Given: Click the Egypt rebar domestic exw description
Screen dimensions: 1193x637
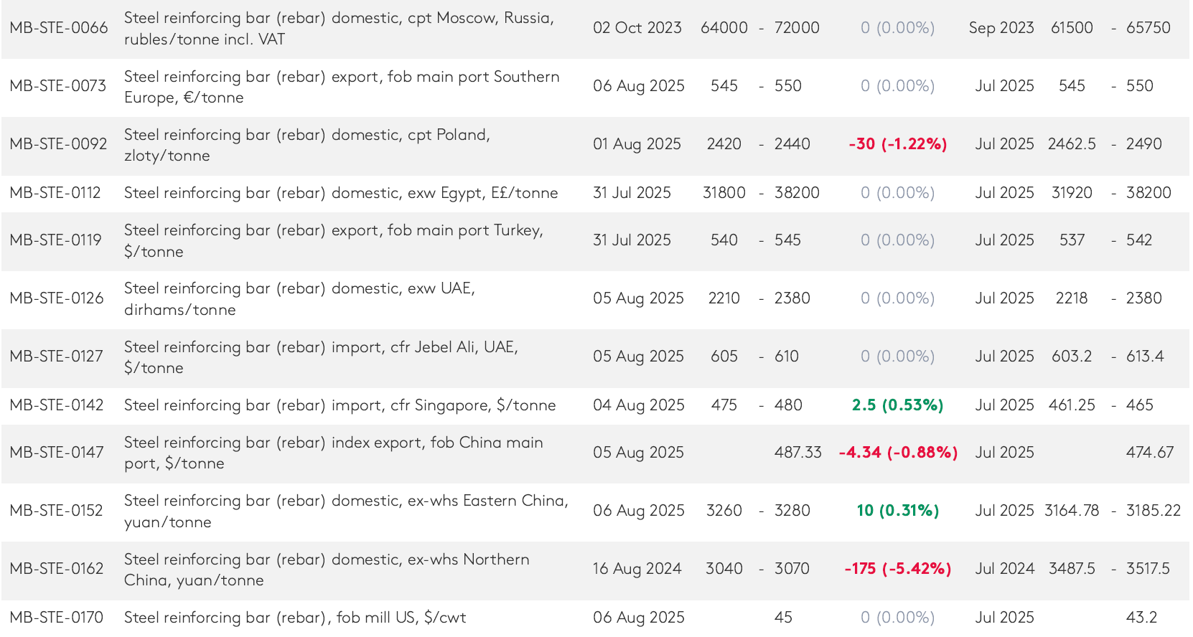Looking at the screenshot, I should tap(341, 193).
